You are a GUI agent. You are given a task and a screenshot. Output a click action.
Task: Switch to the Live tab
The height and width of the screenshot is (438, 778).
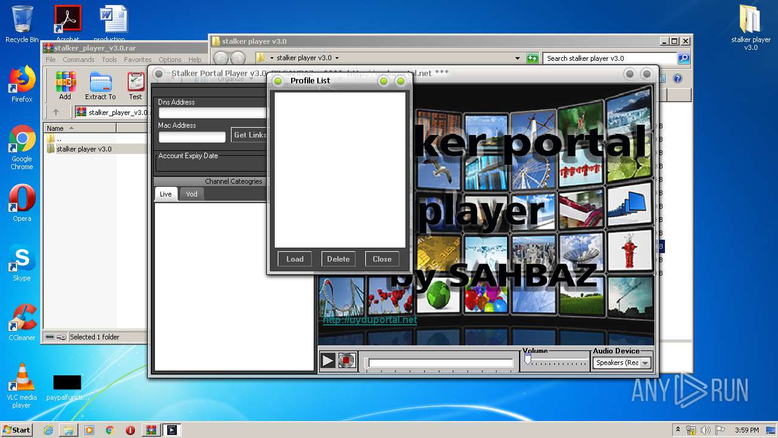point(166,194)
